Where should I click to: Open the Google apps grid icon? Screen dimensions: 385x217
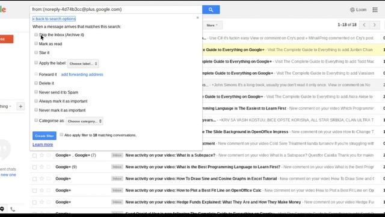coord(375,10)
